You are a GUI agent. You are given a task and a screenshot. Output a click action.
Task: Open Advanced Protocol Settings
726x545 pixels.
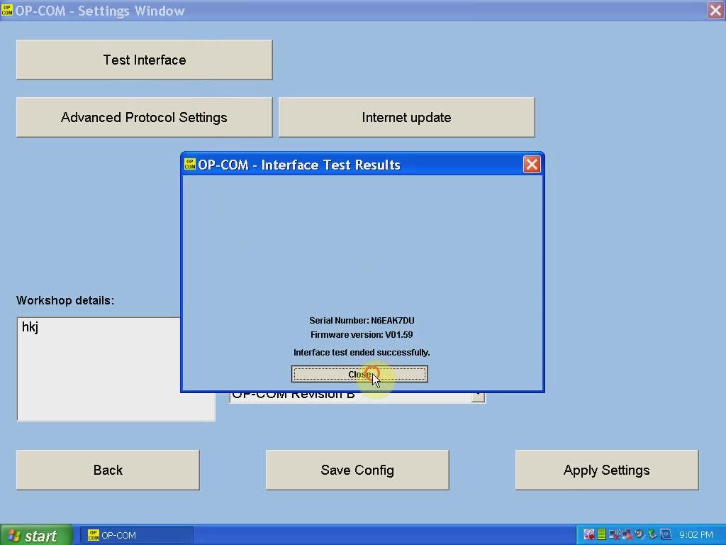145,117
